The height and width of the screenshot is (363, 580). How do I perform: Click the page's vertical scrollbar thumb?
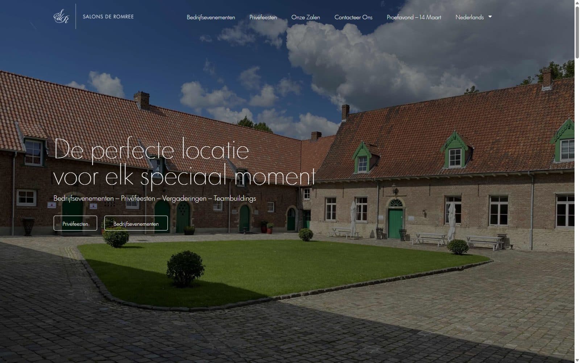577,32
